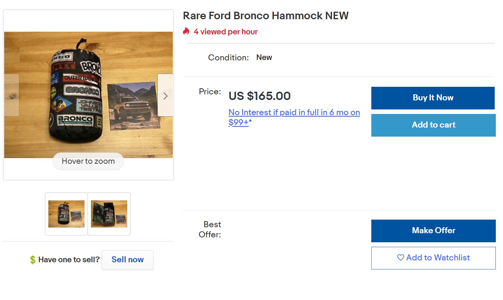Show the next product photo
Image resolution: width=503 pixels, height=300 pixels.
(165, 95)
